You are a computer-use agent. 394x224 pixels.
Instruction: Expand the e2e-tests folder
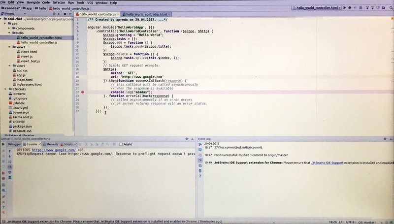5,89
